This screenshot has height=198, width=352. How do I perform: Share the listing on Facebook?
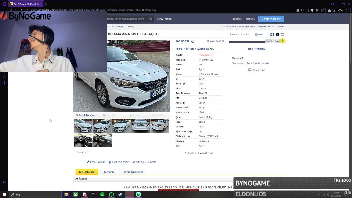coord(272,34)
